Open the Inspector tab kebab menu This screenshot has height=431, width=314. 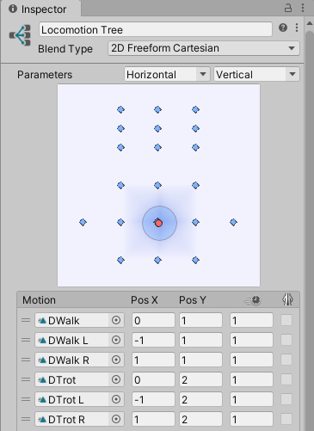[303, 8]
